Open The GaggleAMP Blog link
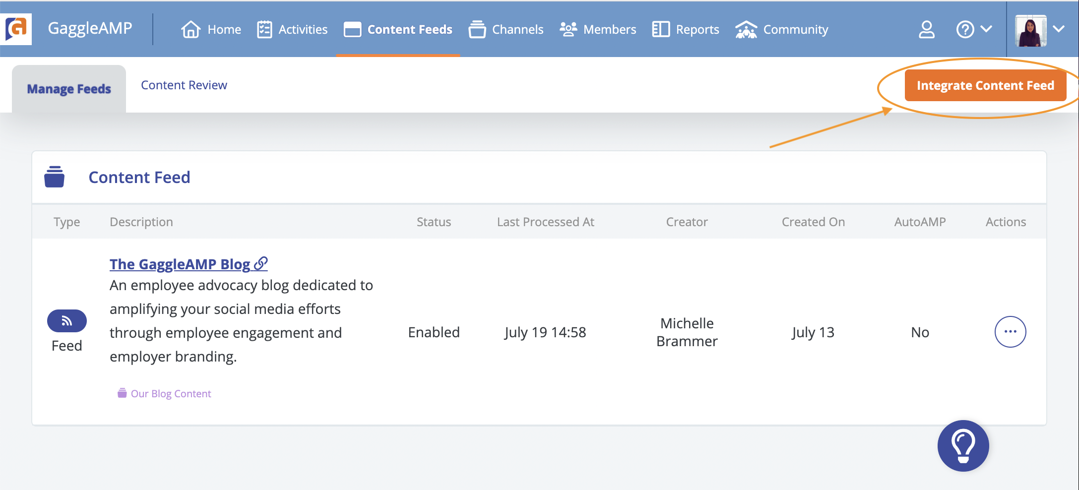 pos(189,264)
